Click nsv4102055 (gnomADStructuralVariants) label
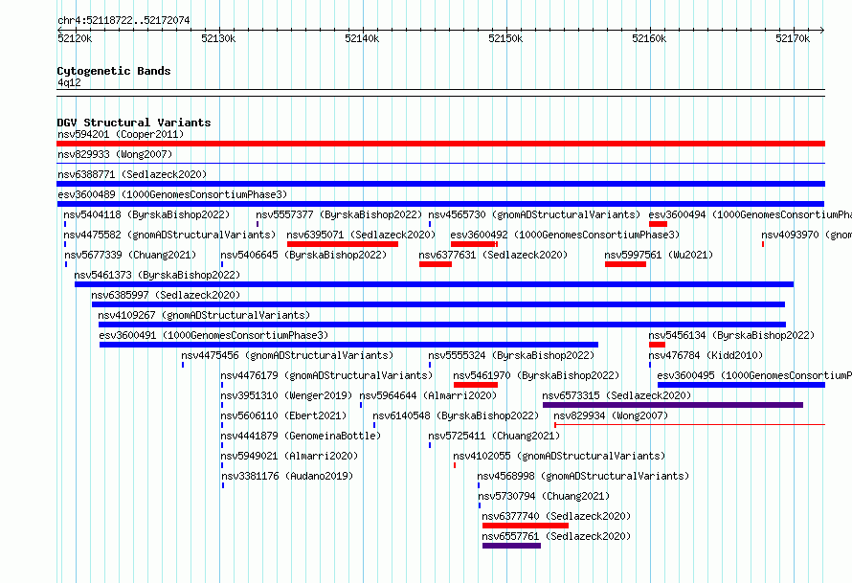The image size is (852, 583). click(559, 456)
